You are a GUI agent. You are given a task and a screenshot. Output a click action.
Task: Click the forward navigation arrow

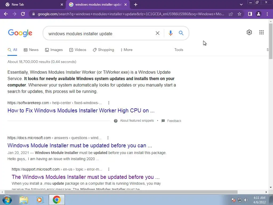click(x=14, y=14)
